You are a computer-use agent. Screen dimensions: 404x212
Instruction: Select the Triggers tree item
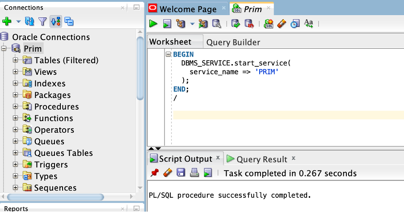pos(51,165)
